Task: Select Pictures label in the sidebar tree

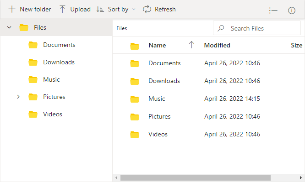Action: (54, 97)
